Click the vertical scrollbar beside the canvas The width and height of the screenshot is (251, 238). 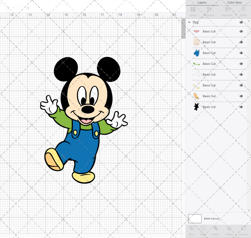(x=183, y=28)
